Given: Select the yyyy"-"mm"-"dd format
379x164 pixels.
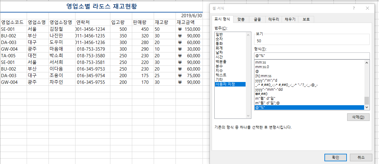Looking at the screenshot, I should coord(268,90).
